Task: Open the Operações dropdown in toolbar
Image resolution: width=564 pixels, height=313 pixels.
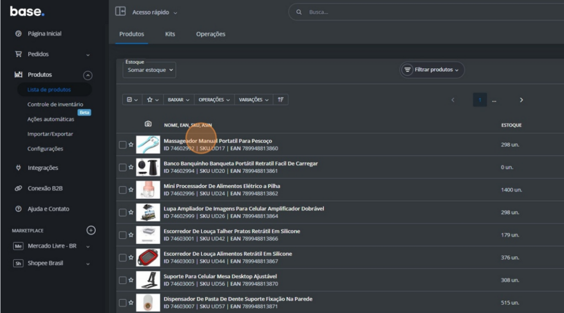Action: coord(214,100)
